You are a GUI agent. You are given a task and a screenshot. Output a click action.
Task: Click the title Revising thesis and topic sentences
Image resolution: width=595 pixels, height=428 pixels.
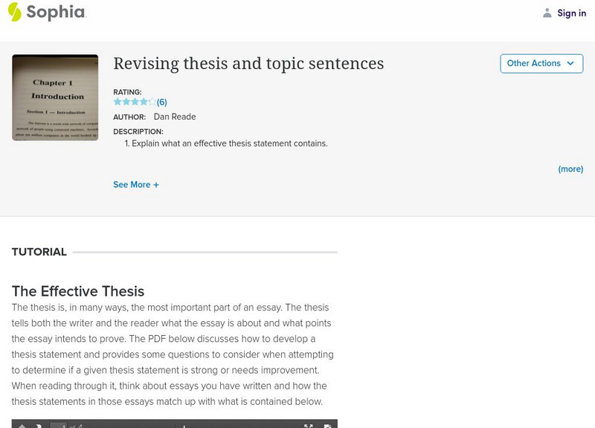tap(248, 63)
